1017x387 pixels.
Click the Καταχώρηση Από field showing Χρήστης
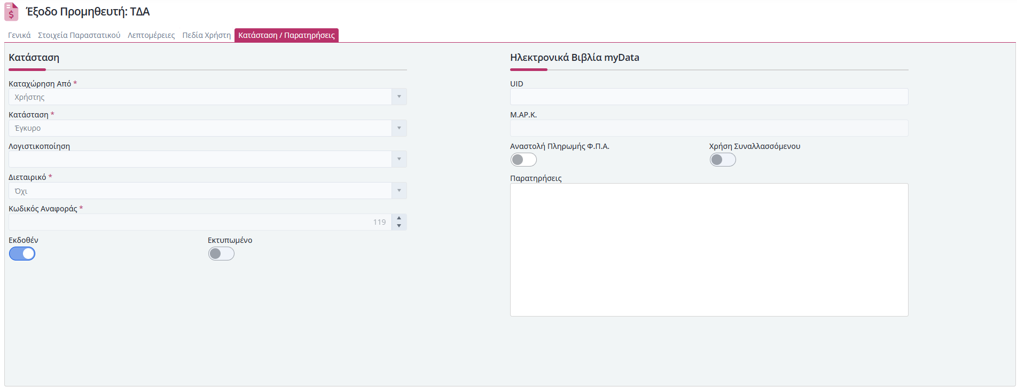pyautogui.click(x=200, y=97)
